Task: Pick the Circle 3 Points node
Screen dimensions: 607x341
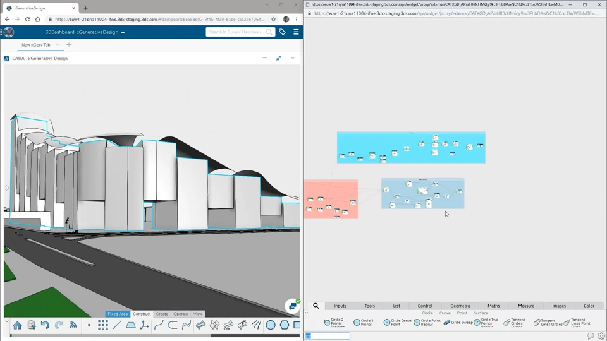Action: point(364,322)
